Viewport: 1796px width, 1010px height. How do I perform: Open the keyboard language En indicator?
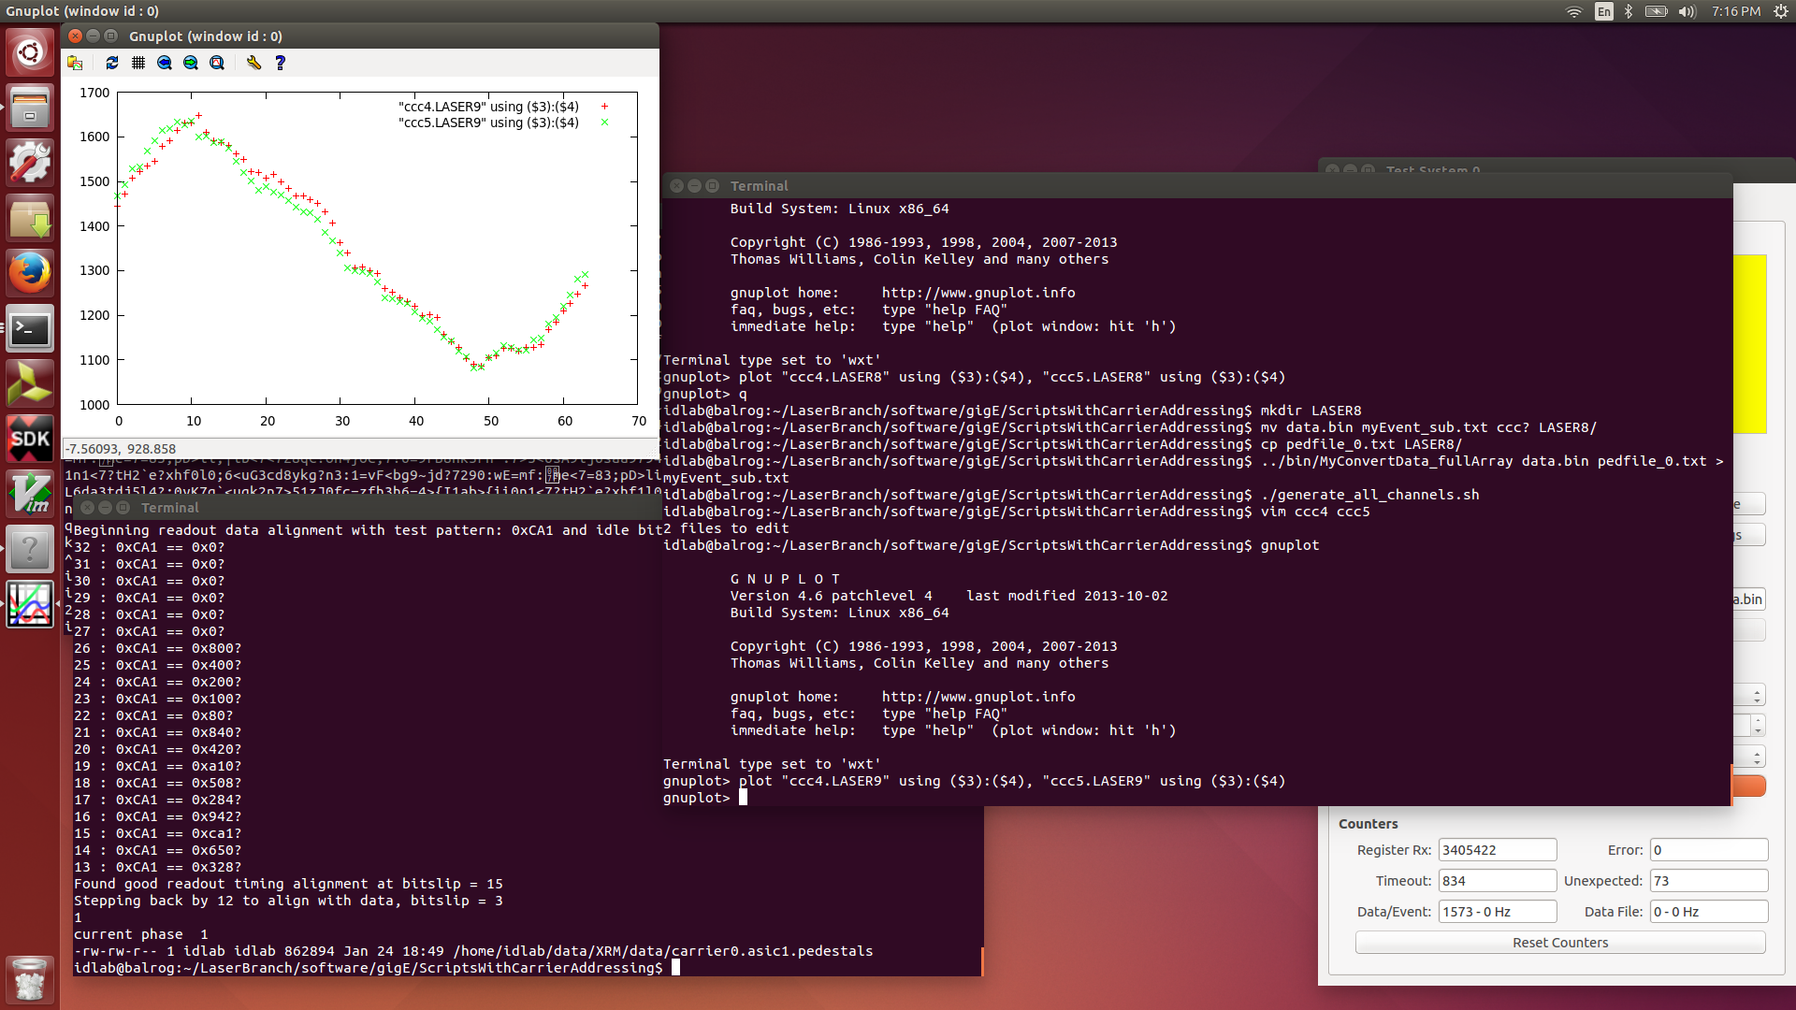pos(1603,11)
